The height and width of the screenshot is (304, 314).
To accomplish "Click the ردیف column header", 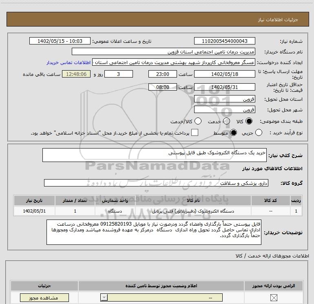I will [x=296, y=200].
